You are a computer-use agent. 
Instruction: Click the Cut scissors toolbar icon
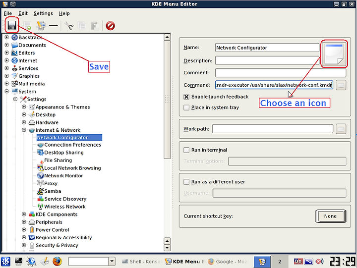[69, 25]
